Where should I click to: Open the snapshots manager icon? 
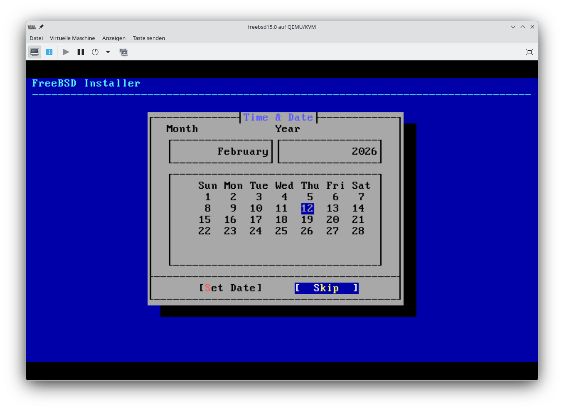point(124,52)
